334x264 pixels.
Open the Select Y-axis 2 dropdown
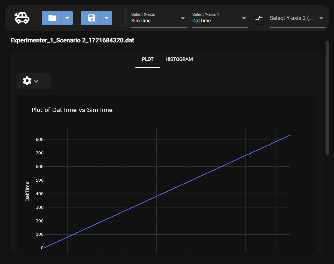(x=297, y=18)
